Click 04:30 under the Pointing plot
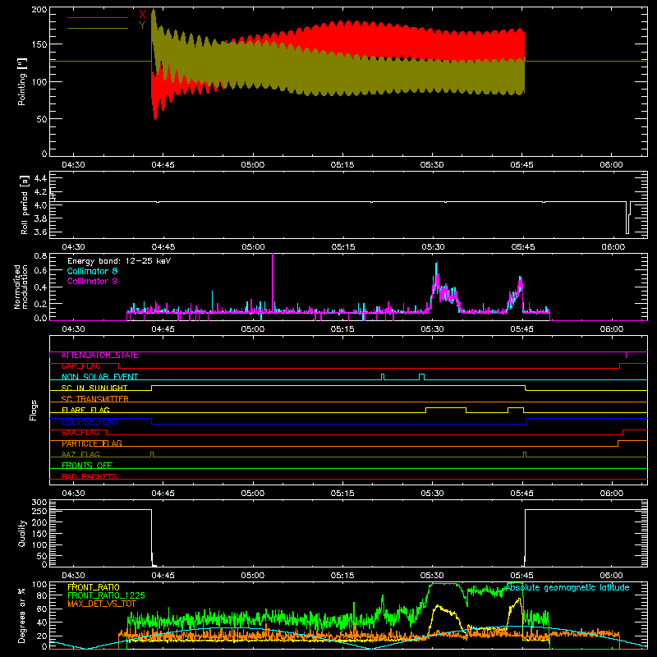This screenshot has height=657, width=657. pos(73,165)
